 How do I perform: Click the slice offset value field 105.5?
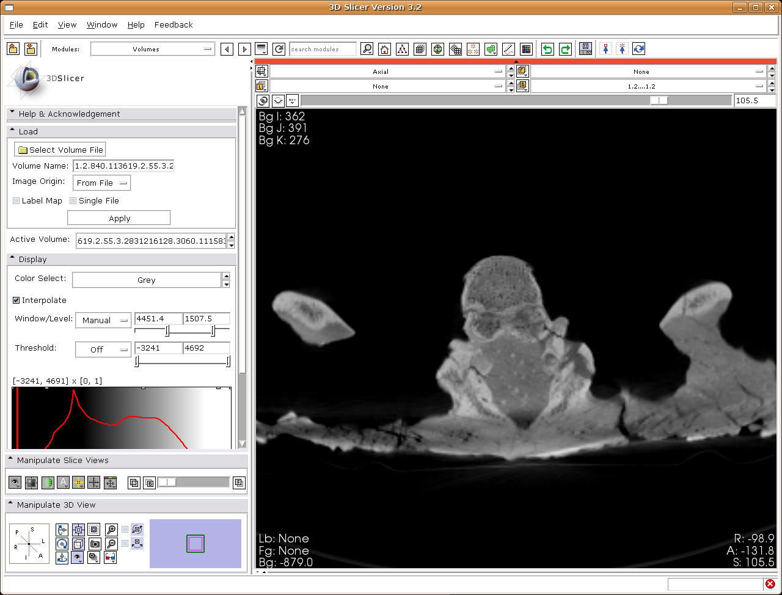pyautogui.click(x=755, y=101)
